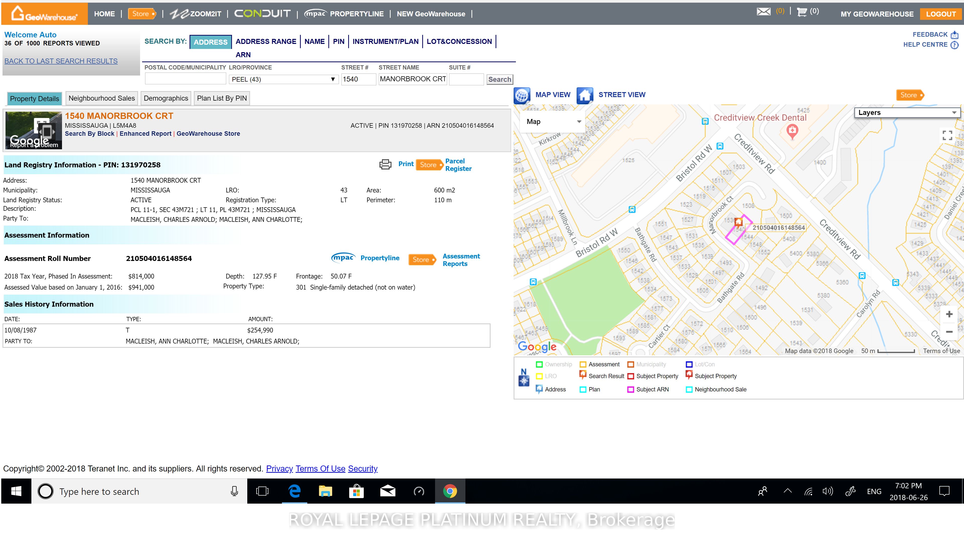Image resolution: width=964 pixels, height=542 pixels.
Task: Zoom in on the map
Action: tap(949, 314)
